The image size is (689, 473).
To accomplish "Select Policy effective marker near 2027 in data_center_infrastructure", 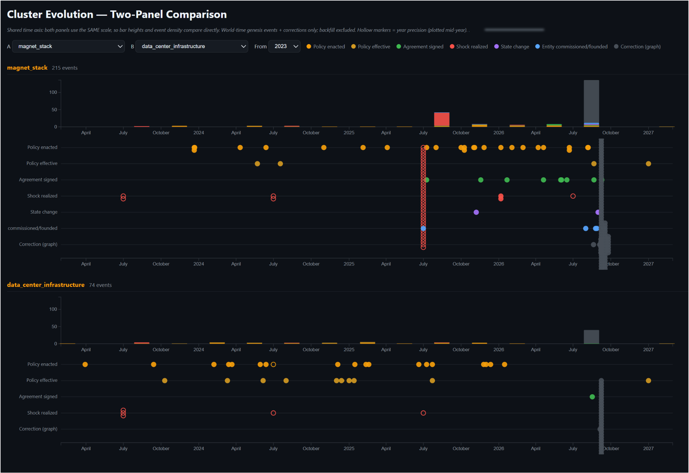I will (x=648, y=380).
